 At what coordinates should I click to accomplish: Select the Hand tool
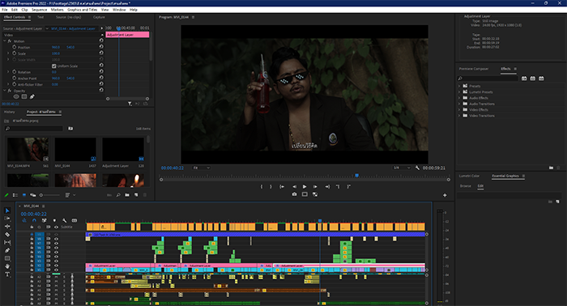[x=7, y=266]
